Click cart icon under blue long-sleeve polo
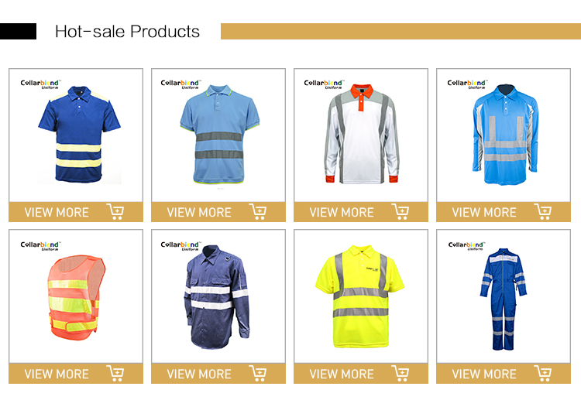 click(x=543, y=212)
